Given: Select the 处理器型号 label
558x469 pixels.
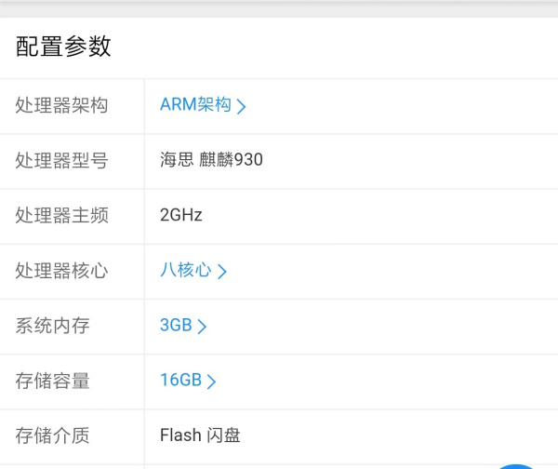Looking at the screenshot, I should click(61, 160).
